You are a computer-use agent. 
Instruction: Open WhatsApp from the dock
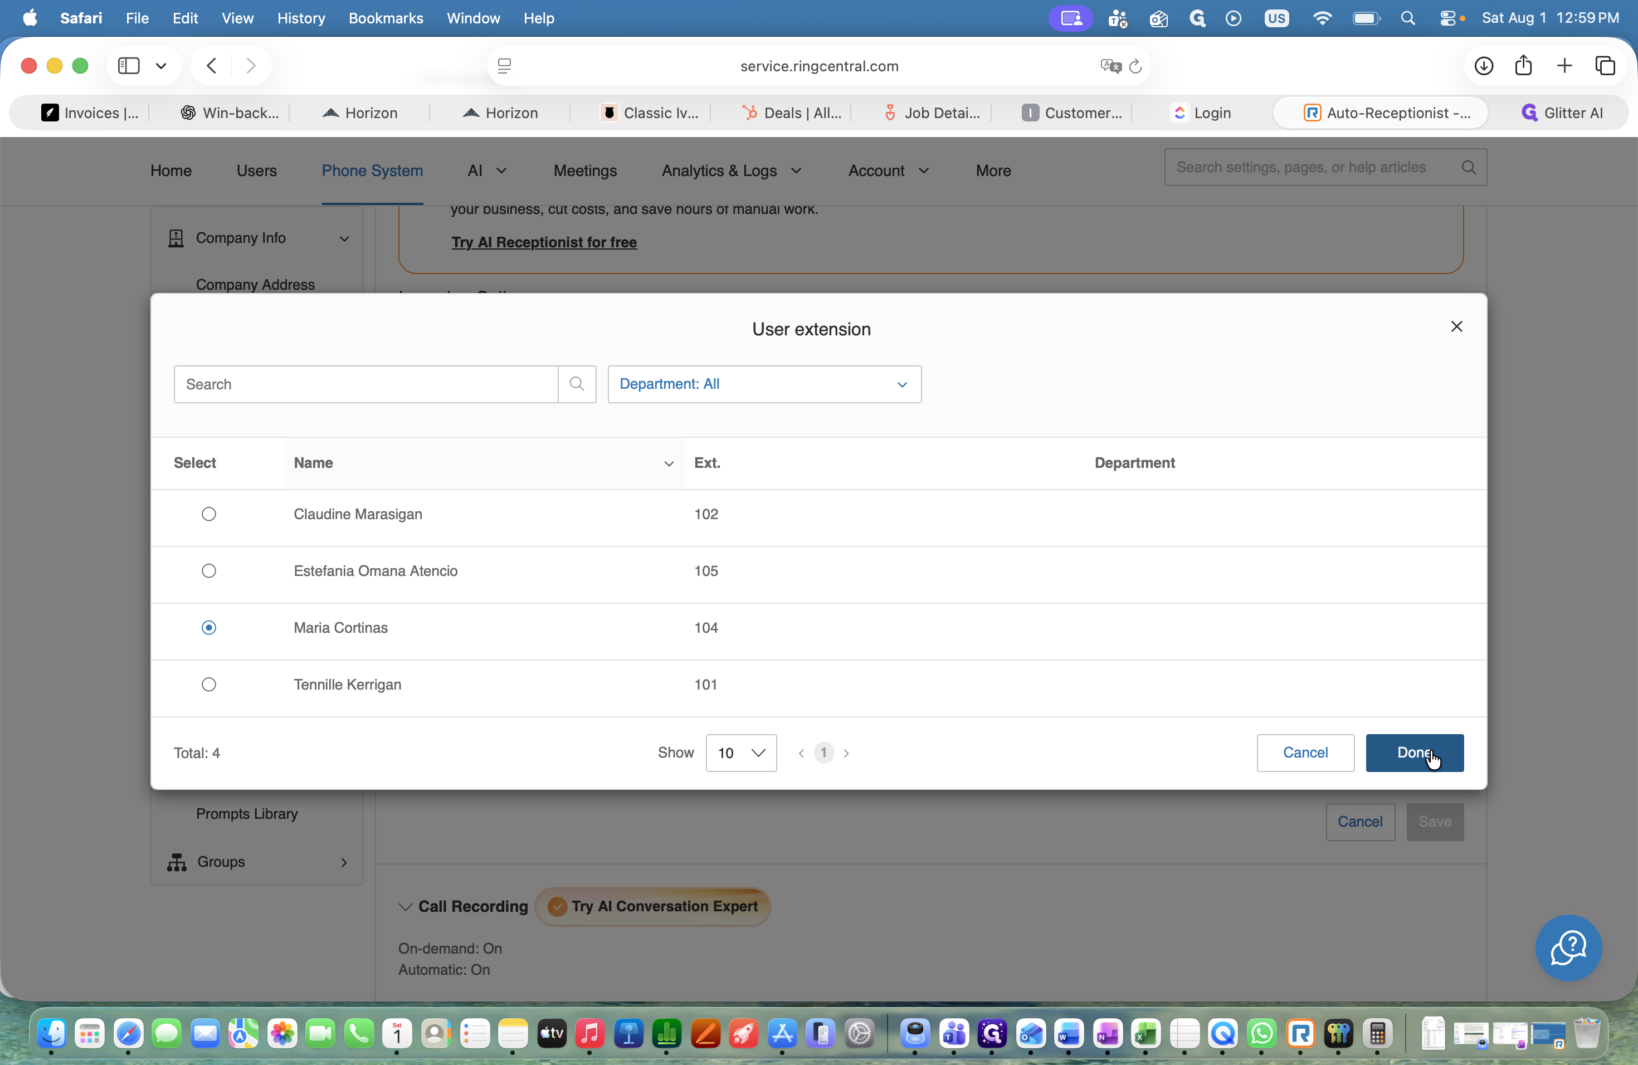pyautogui.click(x=1261, y=1033)
